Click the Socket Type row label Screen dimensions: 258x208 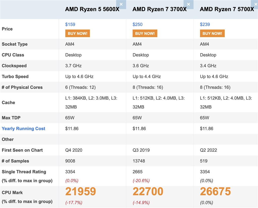pos(15,44)
